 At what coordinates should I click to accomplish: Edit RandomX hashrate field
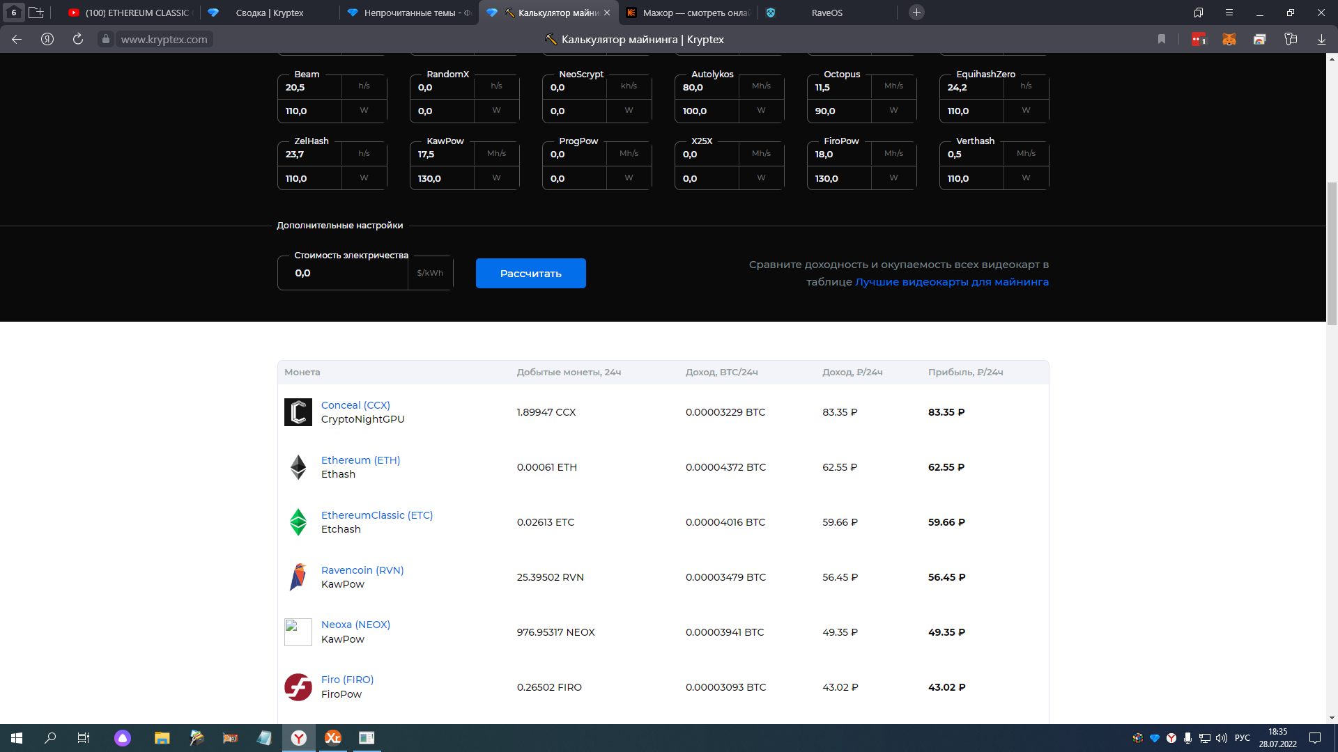pos(442,88)
